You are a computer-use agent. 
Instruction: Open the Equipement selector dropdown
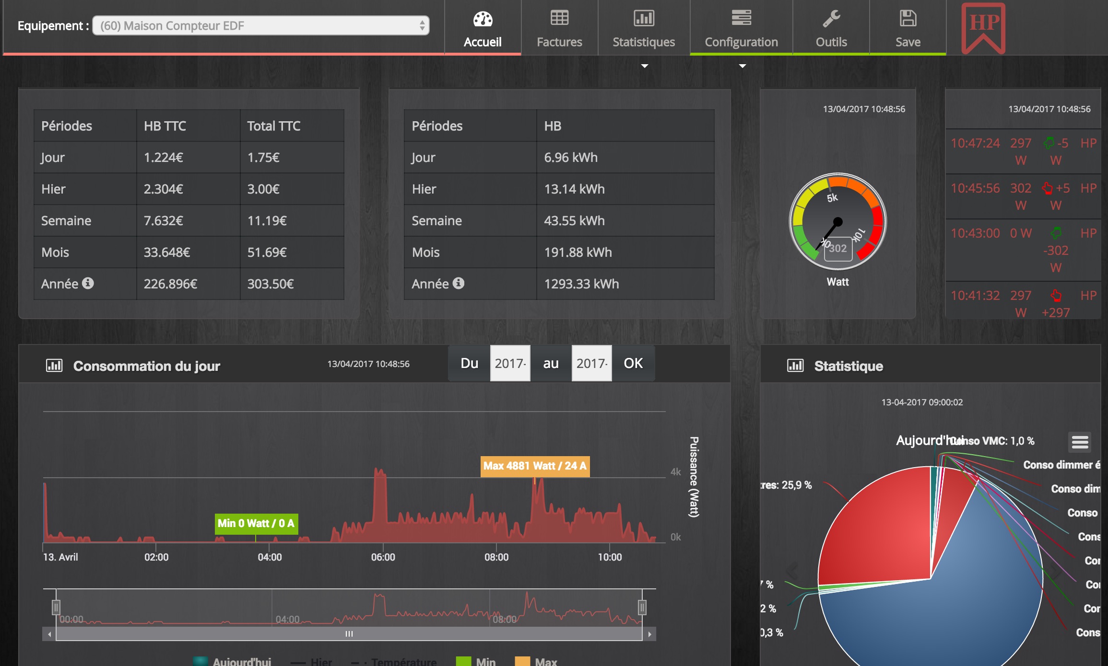click(261, 25)
